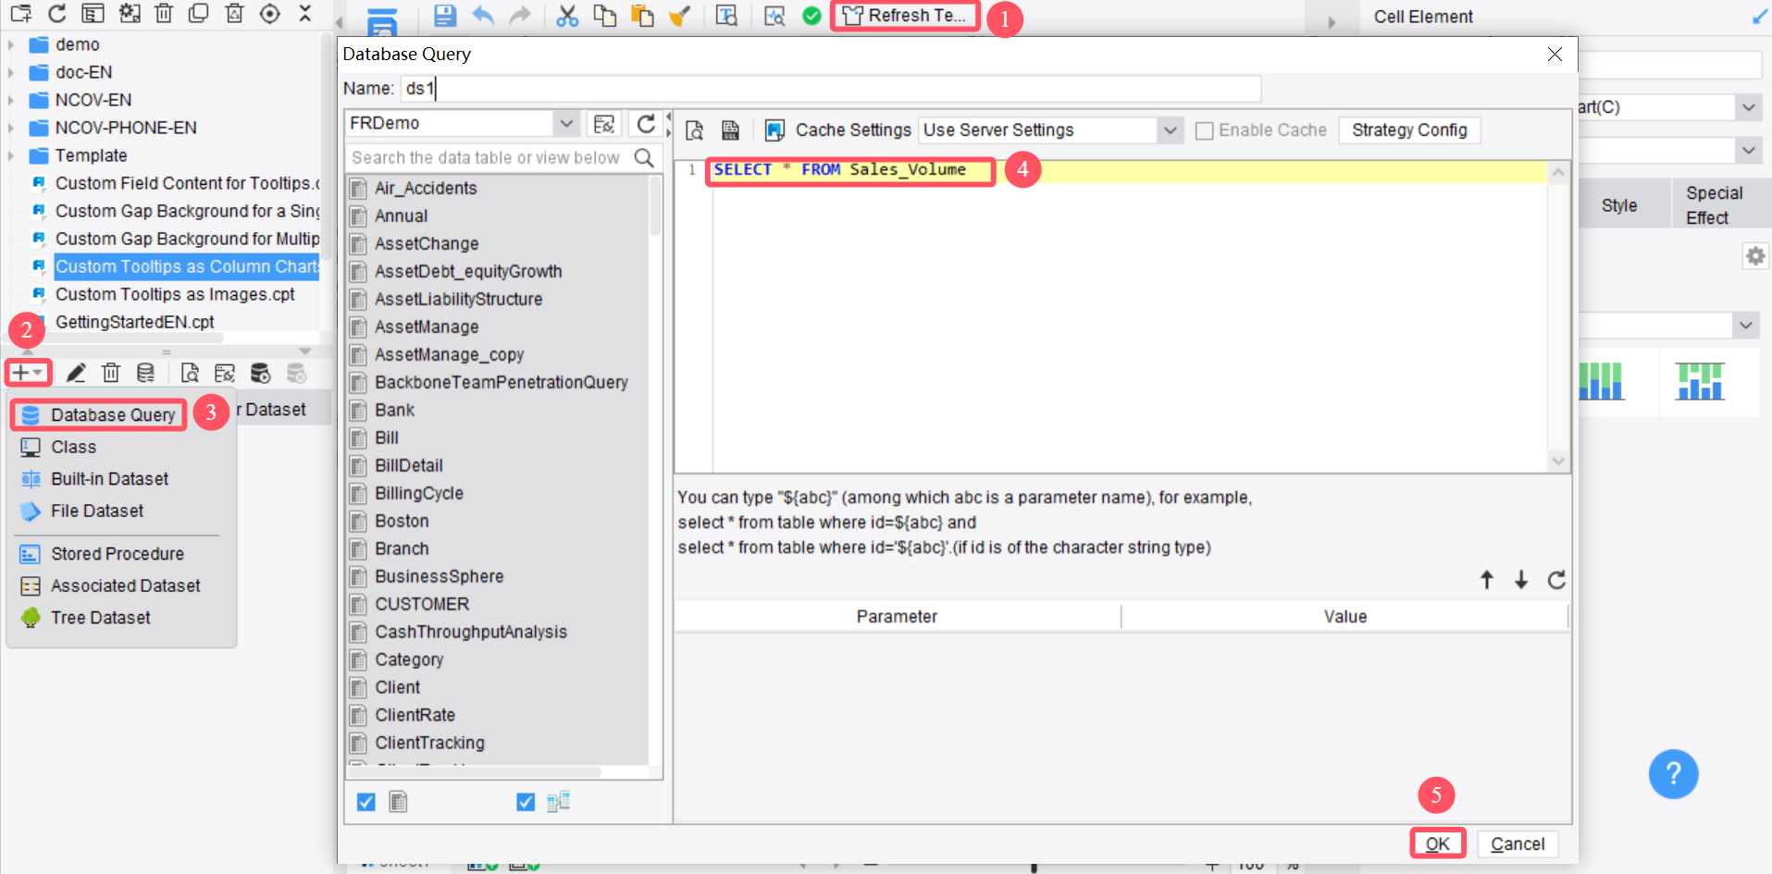This screenshot has height=874, width=1772.
Task: Click the trash icon to delete a dataset
Action: point(111,373)
